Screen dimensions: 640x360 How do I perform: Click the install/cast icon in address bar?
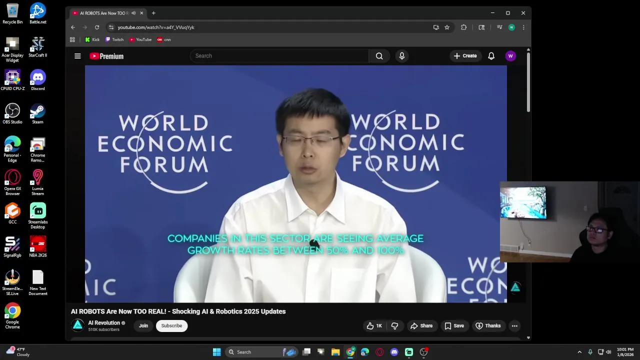[436, 27]
